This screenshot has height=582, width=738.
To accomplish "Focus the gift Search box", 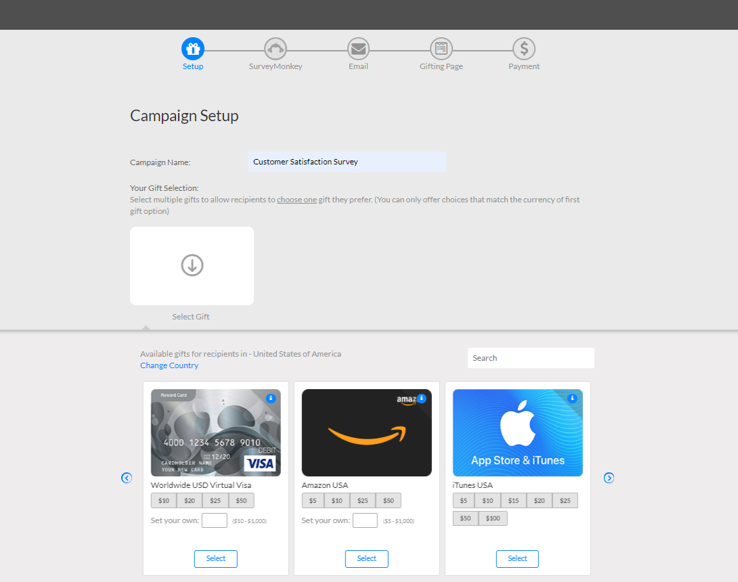I will (x=531, y=358).
